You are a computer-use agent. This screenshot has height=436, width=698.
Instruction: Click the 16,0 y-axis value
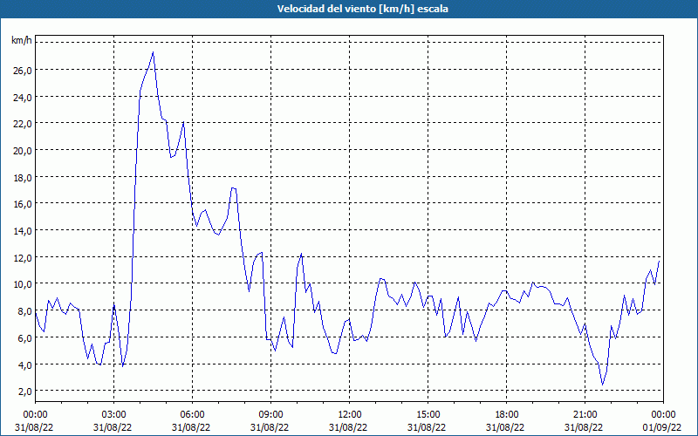23,204
